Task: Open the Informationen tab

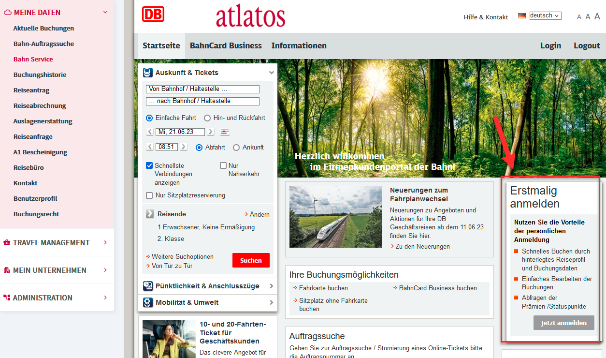Action: [299, 45]
